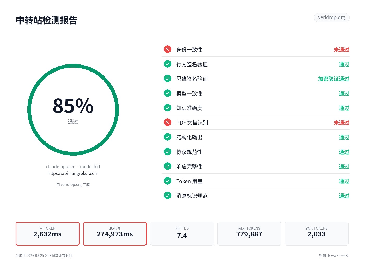Screen dimensions: 365x261
Task: Click the green check icon for 消息标识规范
Action: click(x=167, y=195)
